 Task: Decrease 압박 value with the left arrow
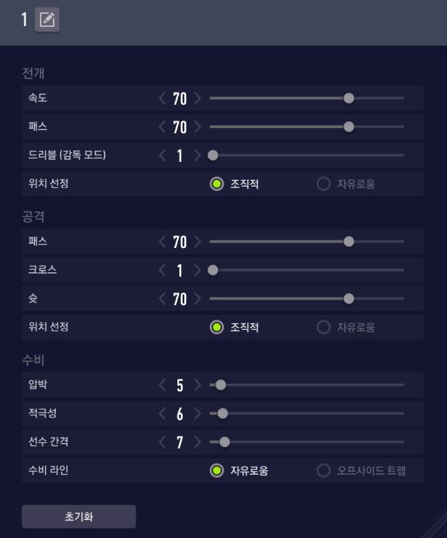162,385
